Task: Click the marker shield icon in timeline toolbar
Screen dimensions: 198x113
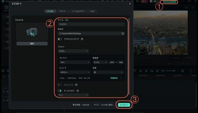Action: tap(135, 71)
